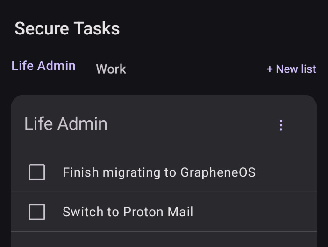The image size is (328, 247).
Task: Click the Secure Tasks app title
Action: click(67, 28)
